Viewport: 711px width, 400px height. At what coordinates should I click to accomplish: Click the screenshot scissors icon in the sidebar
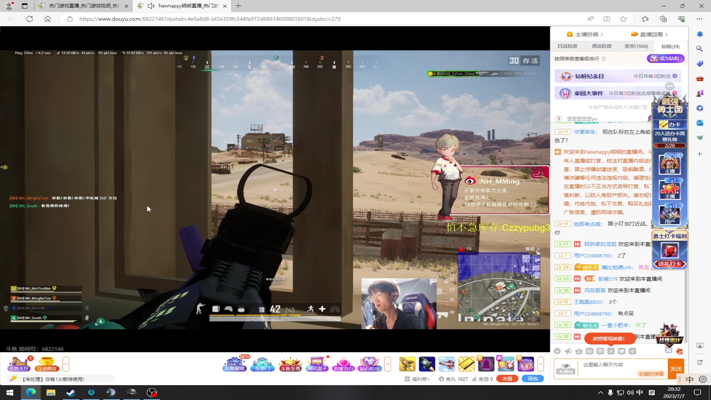click(x=700, y=346)
